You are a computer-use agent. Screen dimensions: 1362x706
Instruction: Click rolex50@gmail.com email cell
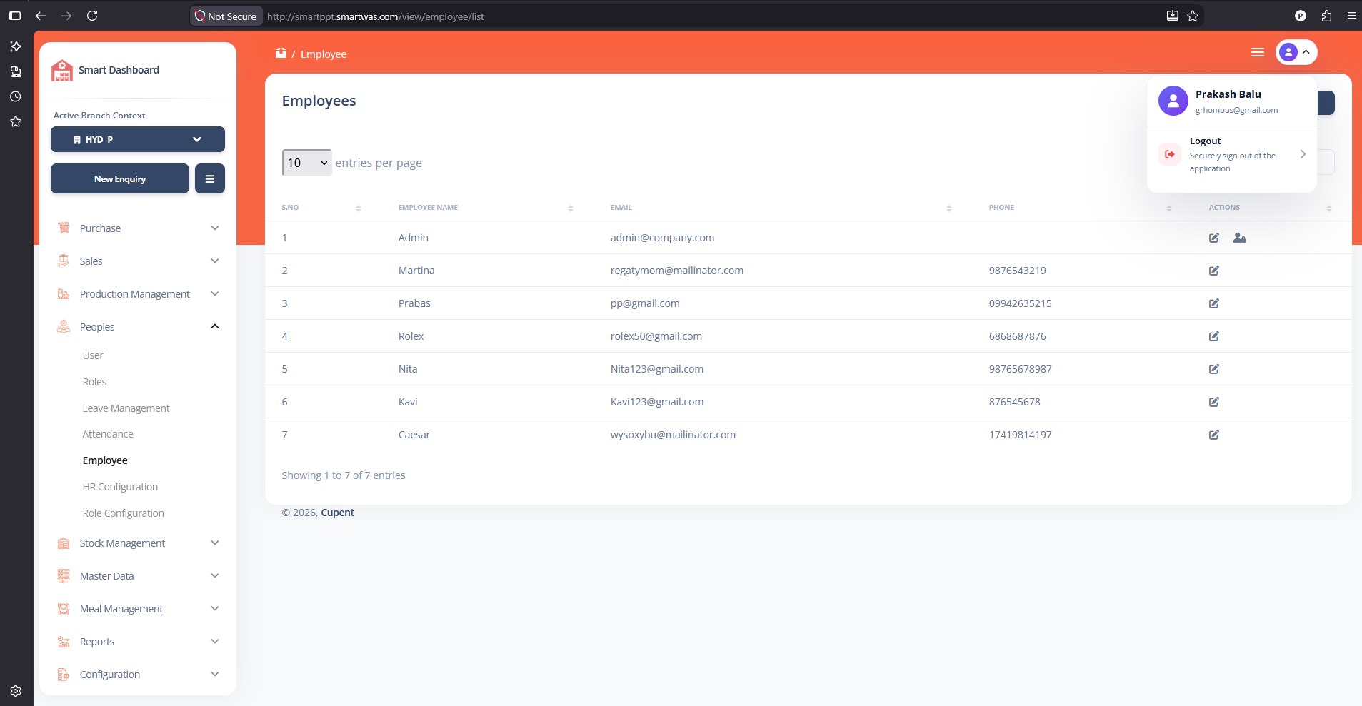pyautogui.click(x=656, y=336)
